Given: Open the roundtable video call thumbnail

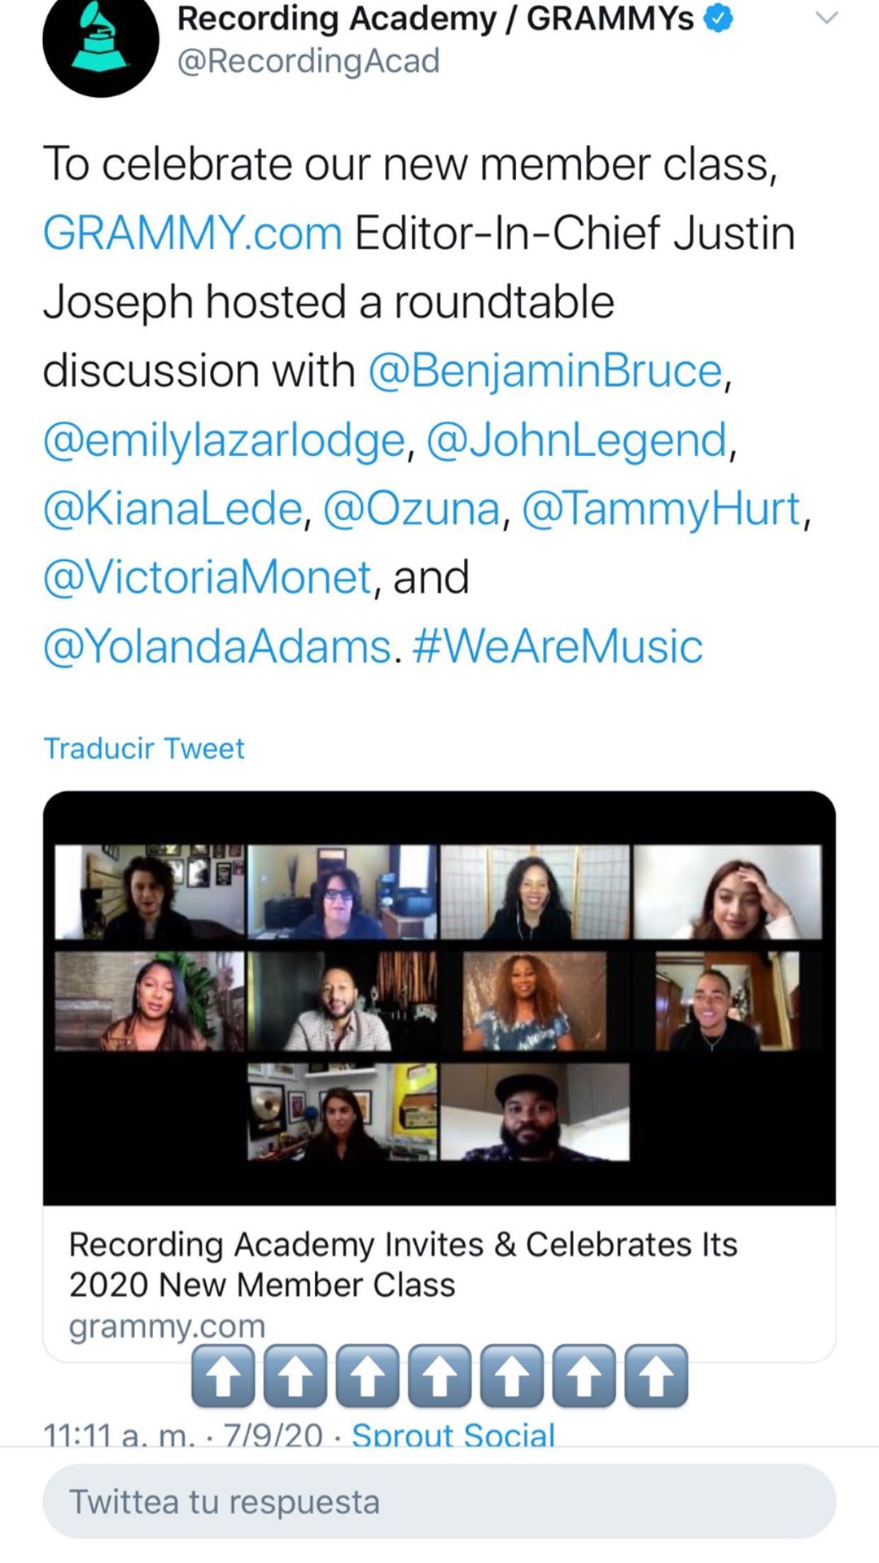Looking at the screenshot, I should [x=439, y=998].
